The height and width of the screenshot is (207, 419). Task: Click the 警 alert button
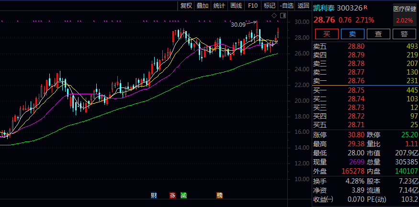pos(404,34)
